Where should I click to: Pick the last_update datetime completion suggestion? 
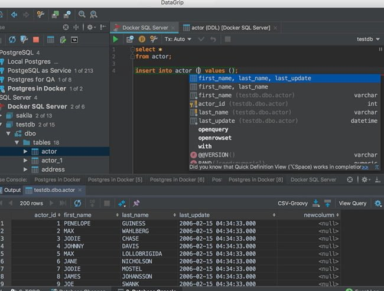pyautogui.click(x=285, y=121)
